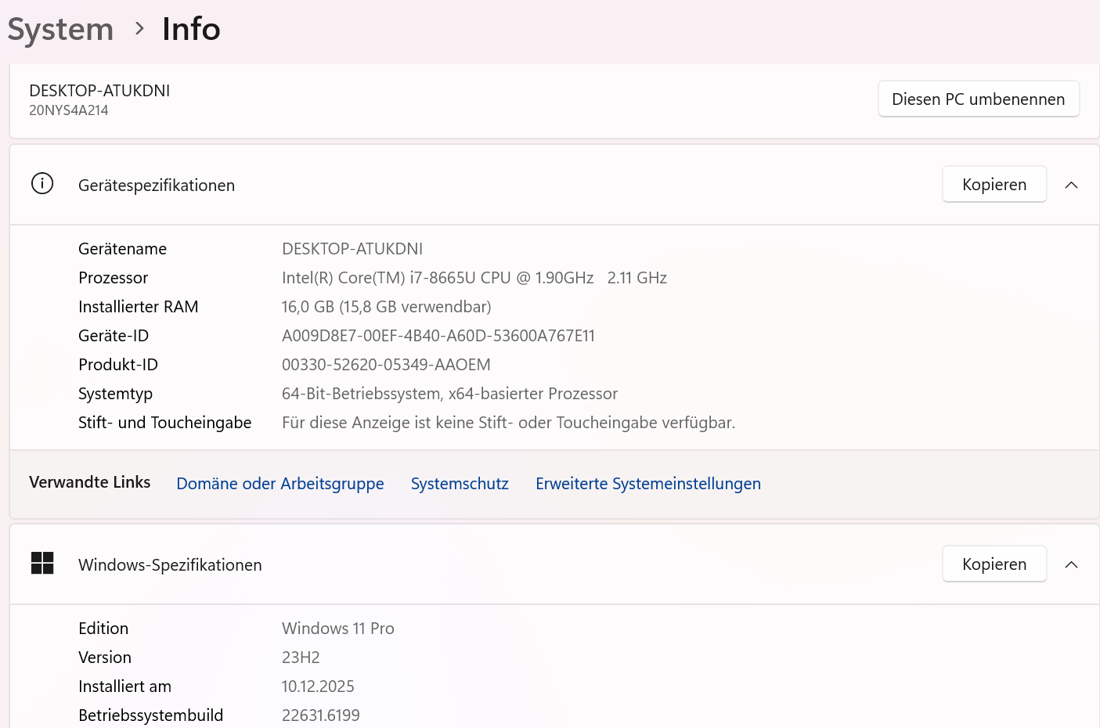Click the info icon beside Gerätespezifikationen

coord(42,184)
